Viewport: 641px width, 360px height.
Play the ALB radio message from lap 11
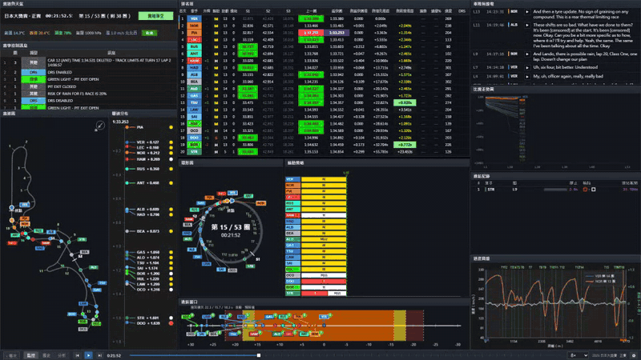[x=526, y=25]
